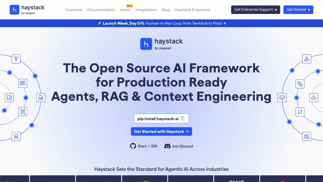
Task: Click Get Started with Haystack button
Action: click(x=161, y=131)
